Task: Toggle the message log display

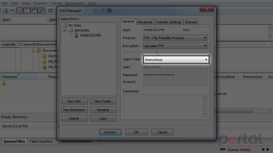Action: point(20,11)
